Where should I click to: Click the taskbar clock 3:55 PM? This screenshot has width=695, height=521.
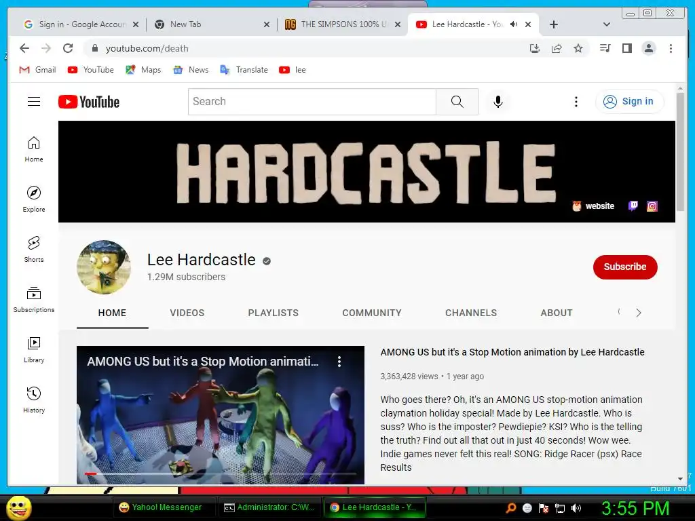[x=635, y=508]
